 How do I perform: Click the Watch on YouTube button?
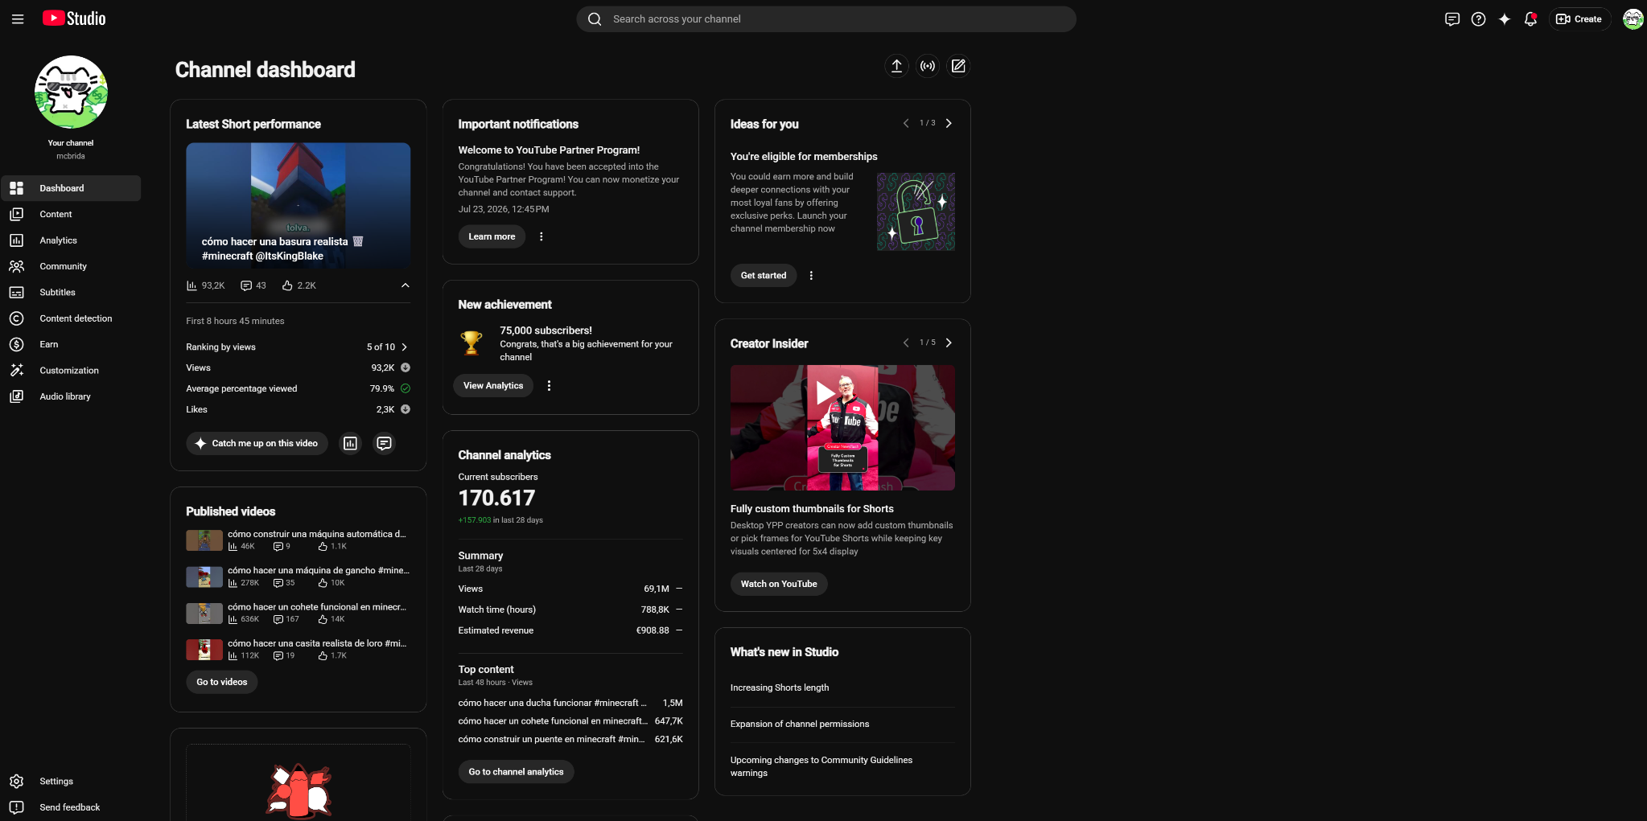click(779, 584)
